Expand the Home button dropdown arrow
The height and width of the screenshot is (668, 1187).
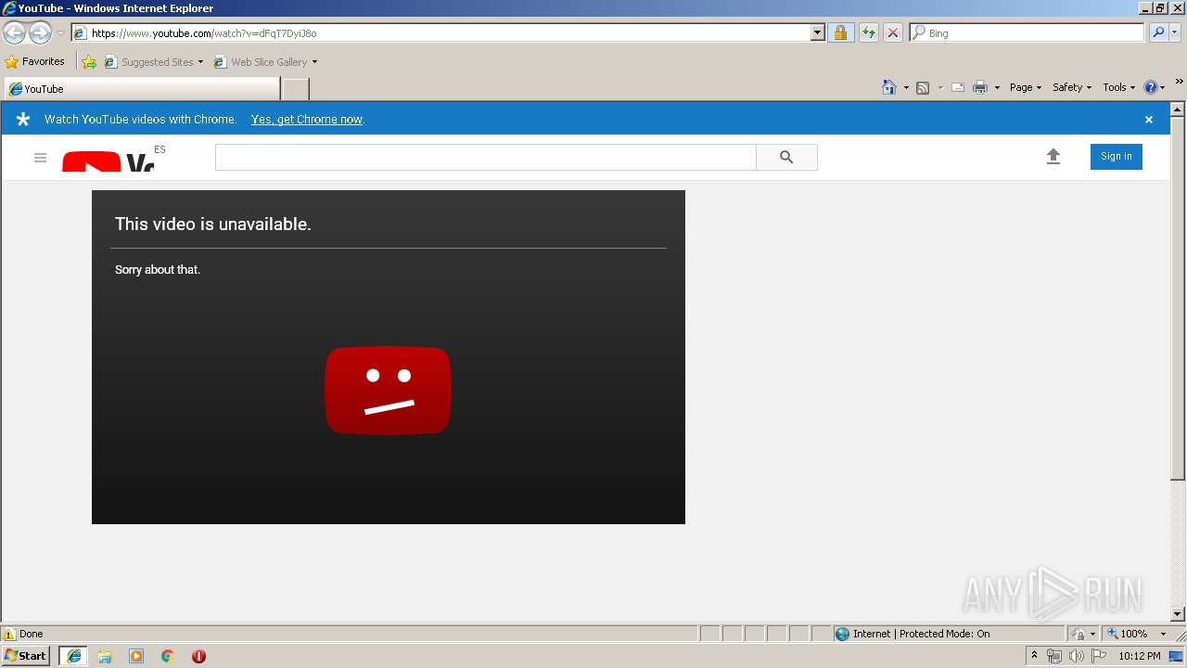(x=906, y=87)
